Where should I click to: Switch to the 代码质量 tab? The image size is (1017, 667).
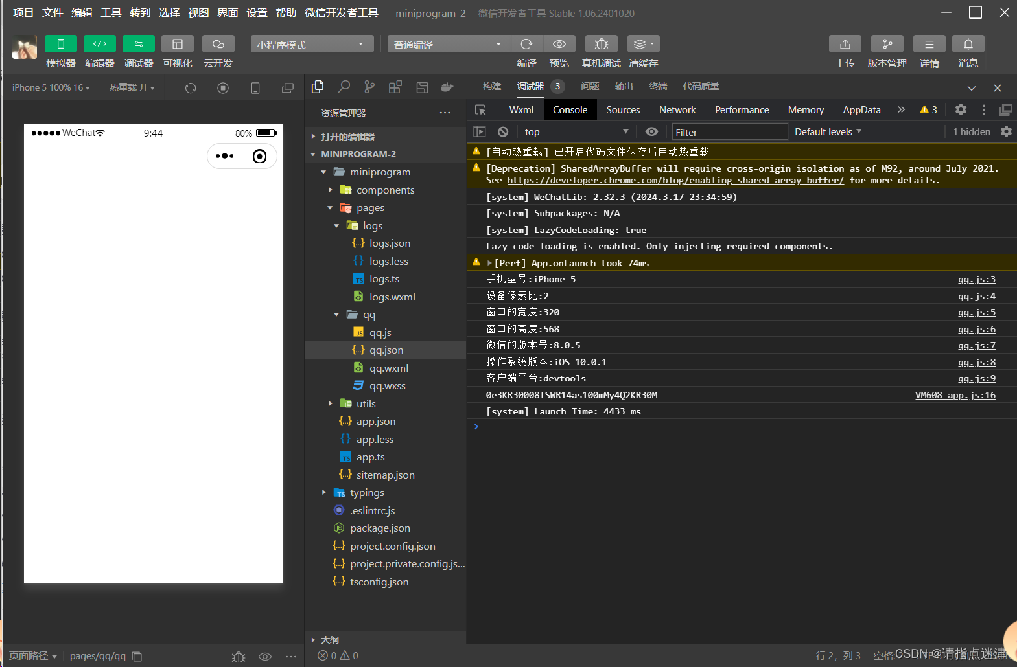(x=701, y=86)
